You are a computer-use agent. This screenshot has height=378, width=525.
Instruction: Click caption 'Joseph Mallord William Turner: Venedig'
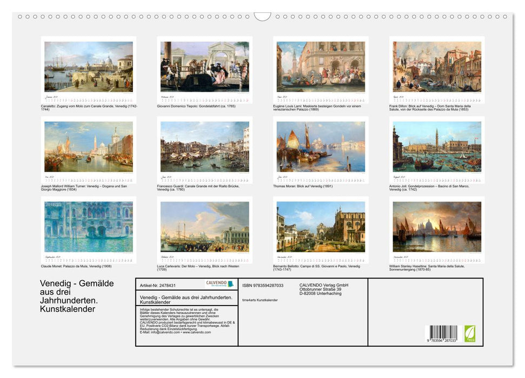click(x=84, y=188)
